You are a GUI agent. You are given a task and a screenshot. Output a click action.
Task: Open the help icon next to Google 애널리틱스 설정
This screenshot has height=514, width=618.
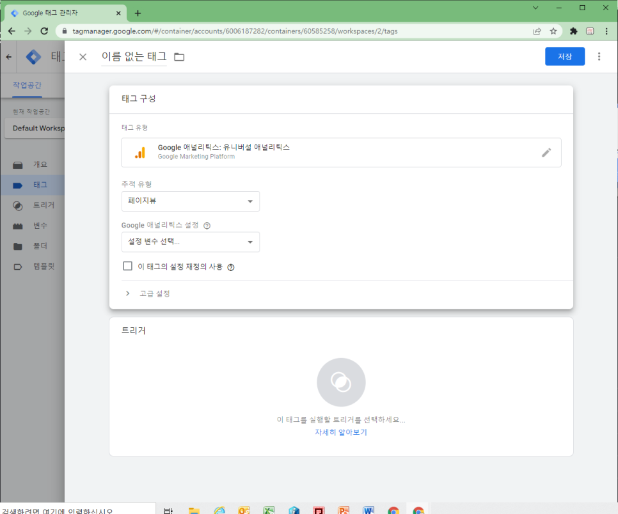tap(207, 225)
